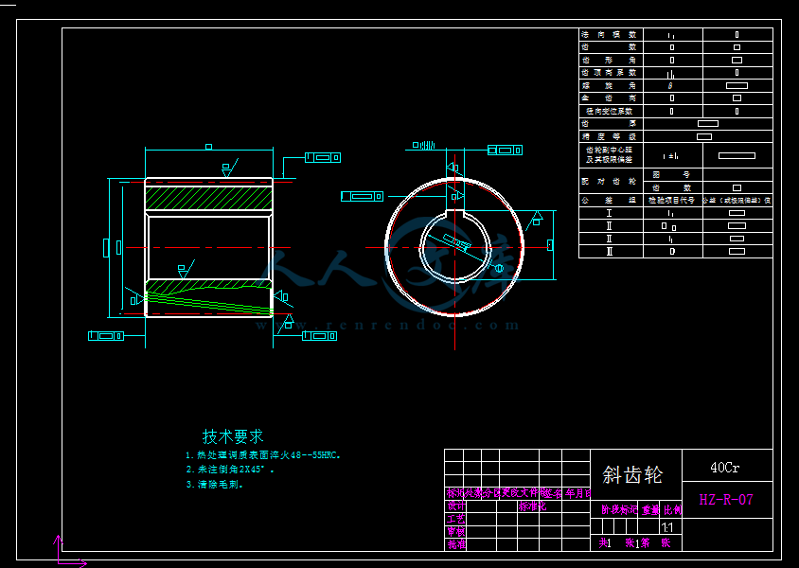Select the β symbol in parameter table
799x568 pixels.
pyautogui.click(x=670, y=86)
